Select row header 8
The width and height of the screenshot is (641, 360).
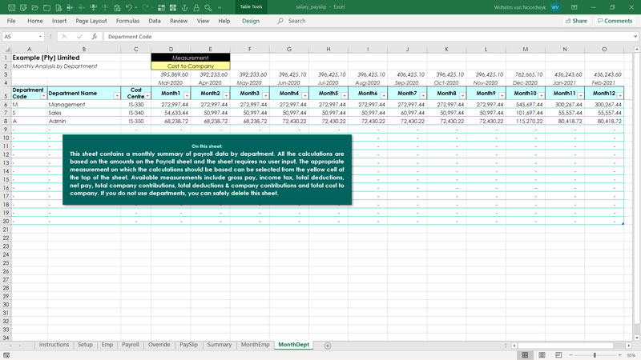click(x=6, y=121)
